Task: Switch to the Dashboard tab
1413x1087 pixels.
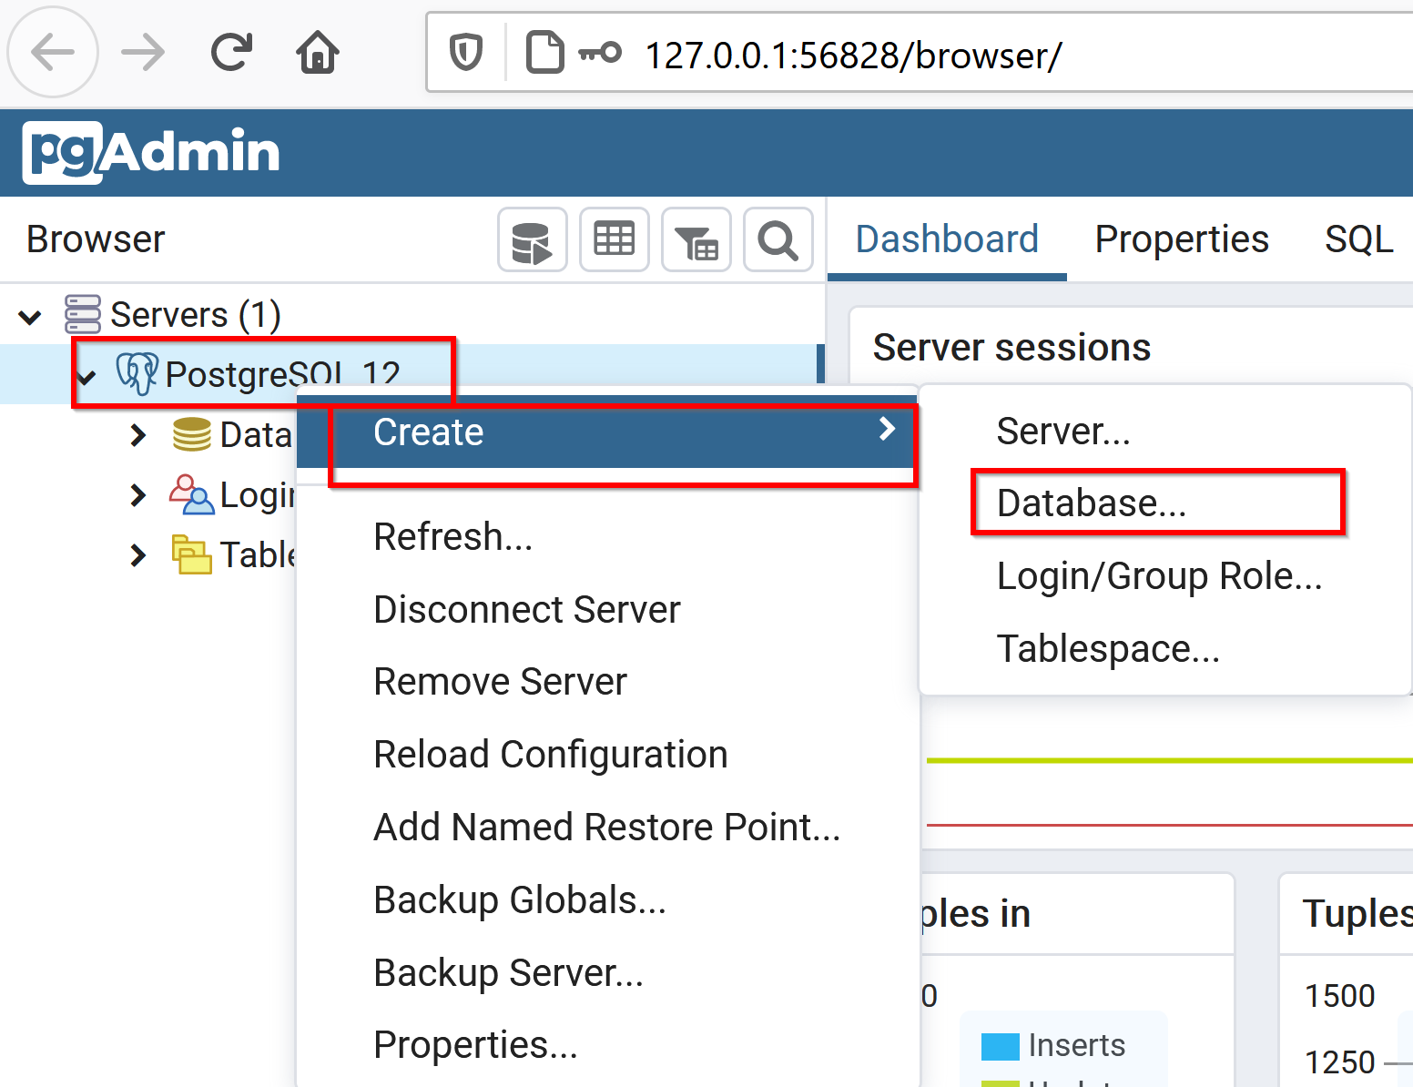Action: pyautogui.click(x=947, y=239)
